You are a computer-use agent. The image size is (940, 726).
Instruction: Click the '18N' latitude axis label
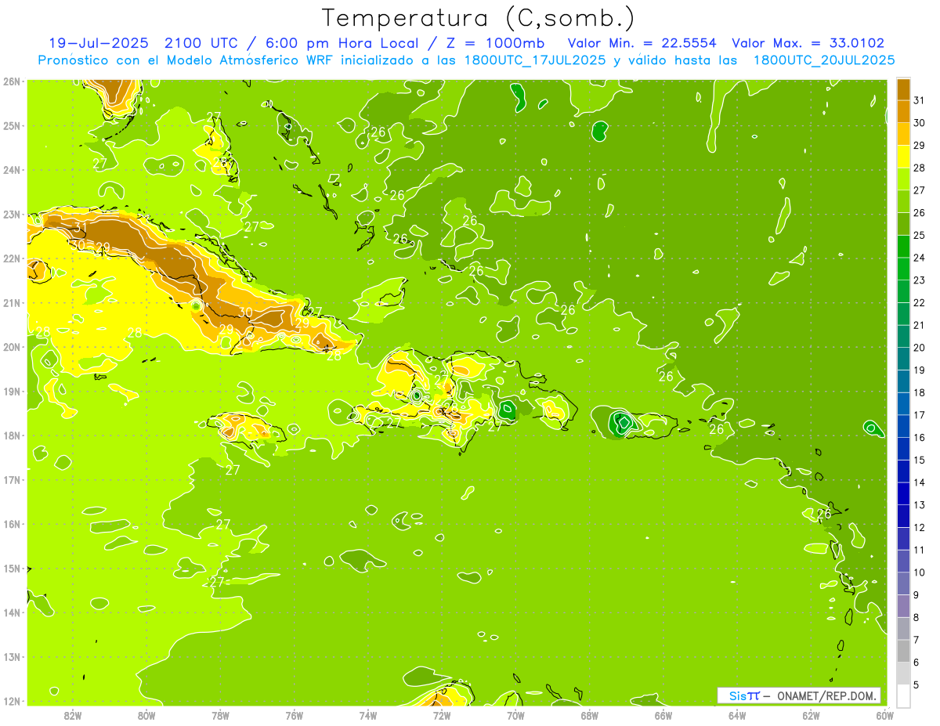click(11, 435)
